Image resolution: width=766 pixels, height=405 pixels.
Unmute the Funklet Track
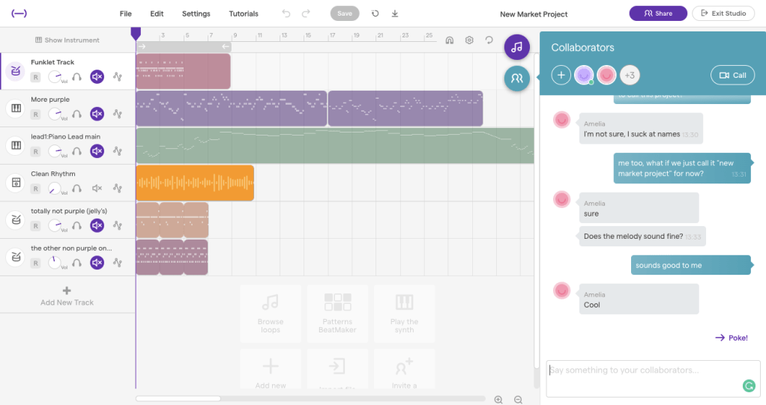(97, 76)
